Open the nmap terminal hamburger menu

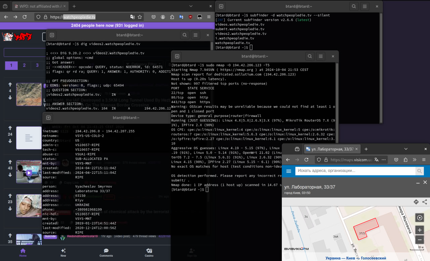click(321, 56)
